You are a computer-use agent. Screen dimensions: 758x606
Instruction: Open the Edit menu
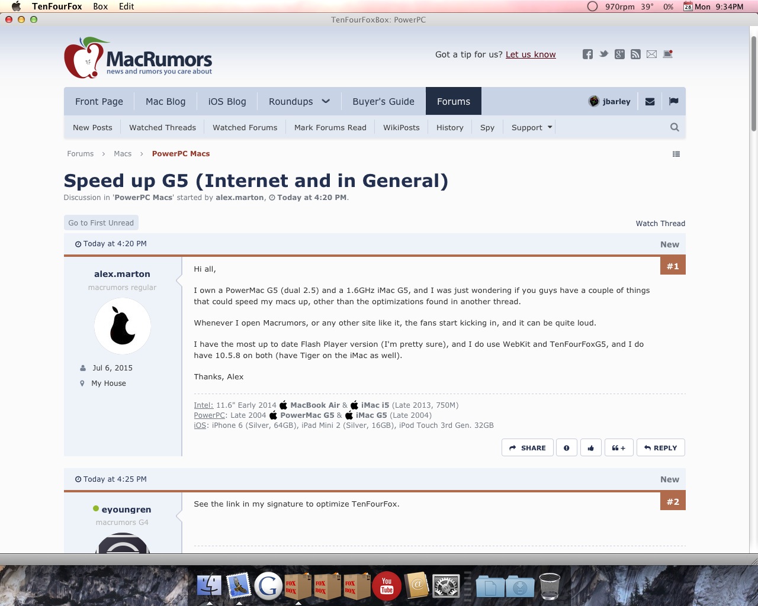[x=127, y=7]
